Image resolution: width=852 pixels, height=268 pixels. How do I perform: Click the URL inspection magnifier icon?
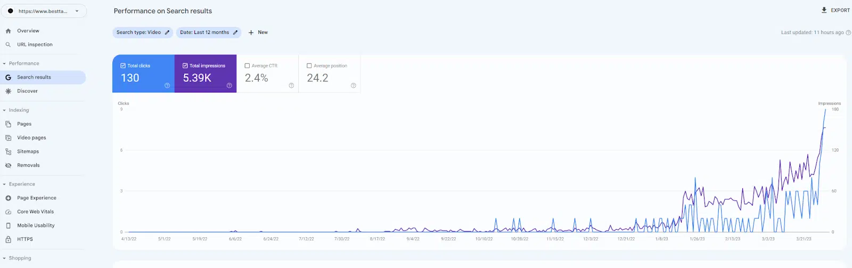8,45
